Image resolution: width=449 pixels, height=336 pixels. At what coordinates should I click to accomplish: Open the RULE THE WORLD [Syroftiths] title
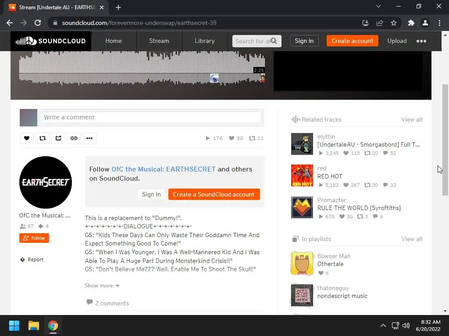click(x=359, y=208)
